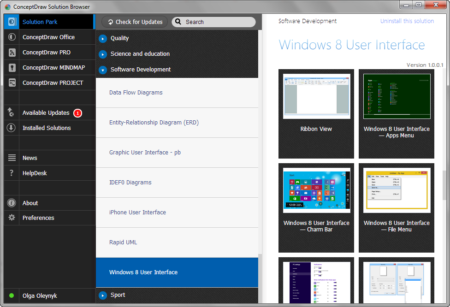This screenshot has width=450, height=307.
Task: Click the HelpDesk question mark icon
Action: tap(12, 173)
